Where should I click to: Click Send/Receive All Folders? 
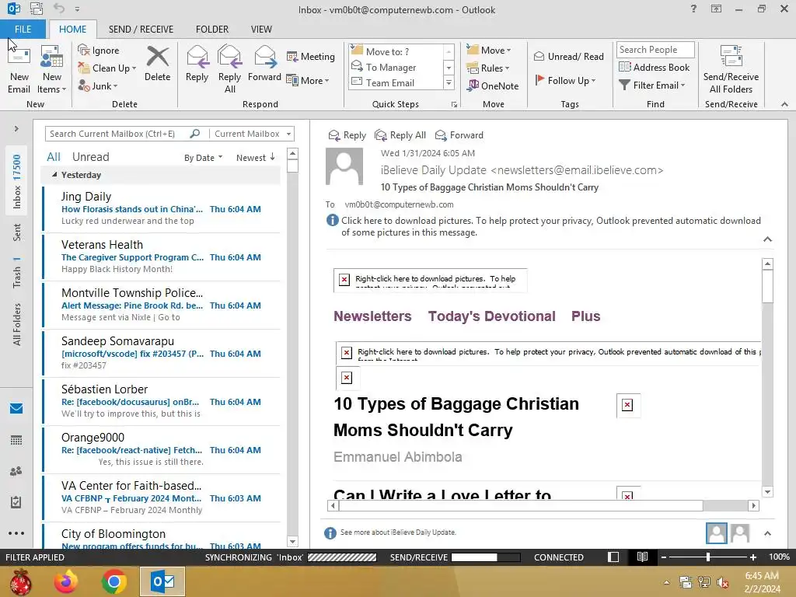[731, 70]
